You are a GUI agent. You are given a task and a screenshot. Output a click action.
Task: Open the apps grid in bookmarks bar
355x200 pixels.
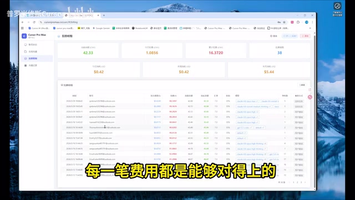(22, 28)
